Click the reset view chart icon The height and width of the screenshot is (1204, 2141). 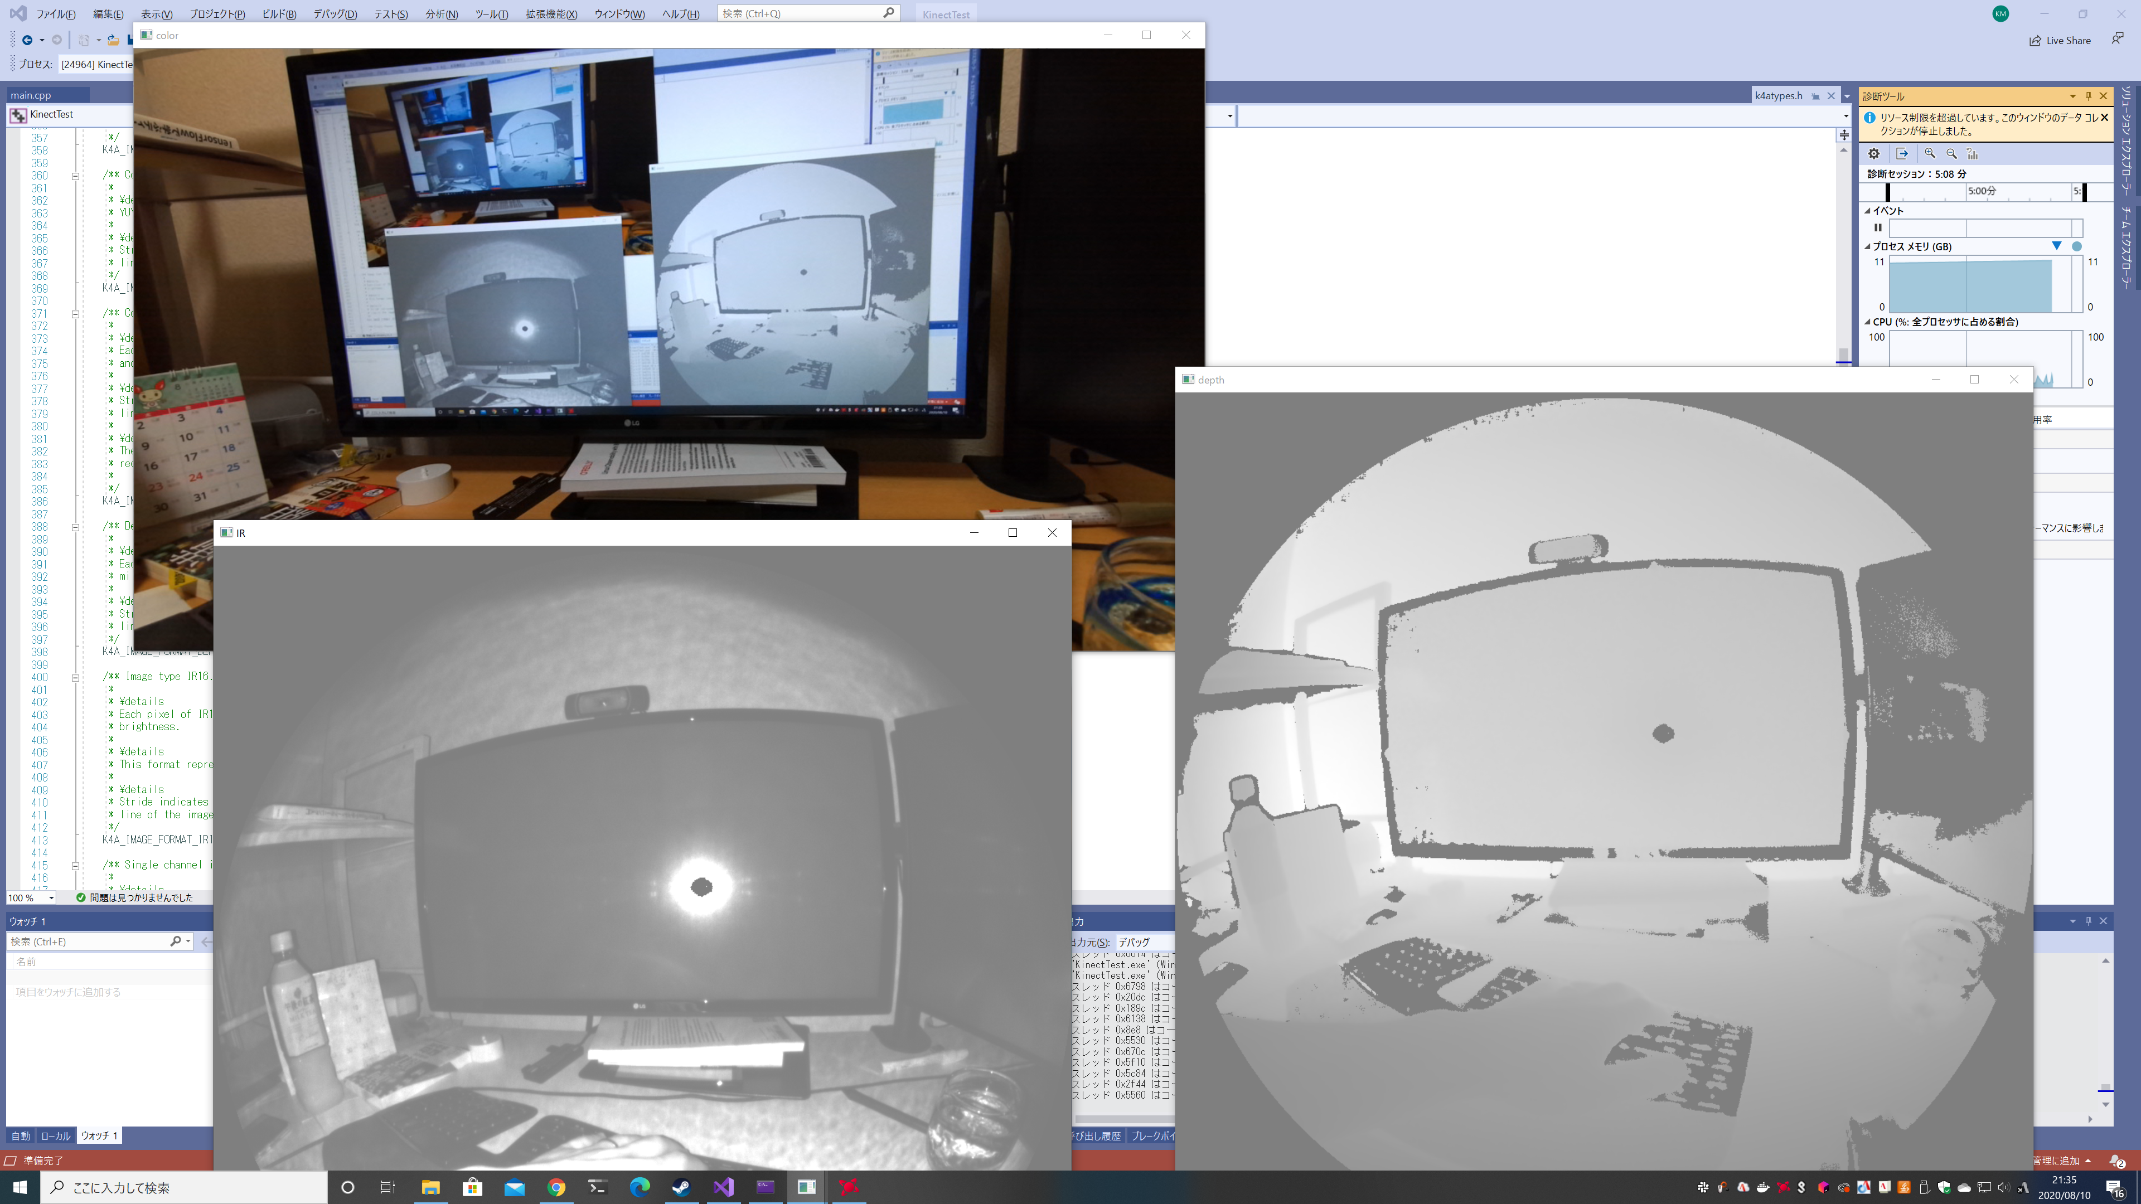(x=1973, y=154)
